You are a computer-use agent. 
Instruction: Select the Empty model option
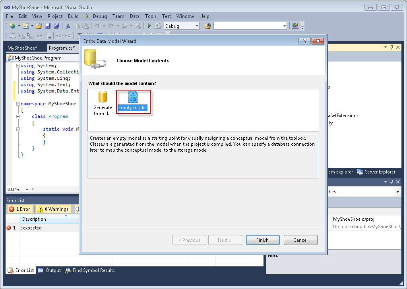[x=133, y=102]
